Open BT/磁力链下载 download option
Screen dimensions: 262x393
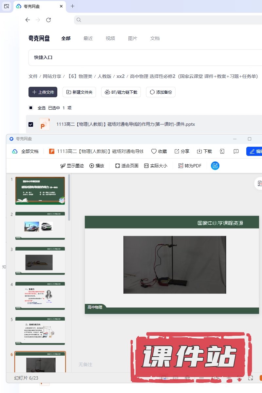point(121,92)
